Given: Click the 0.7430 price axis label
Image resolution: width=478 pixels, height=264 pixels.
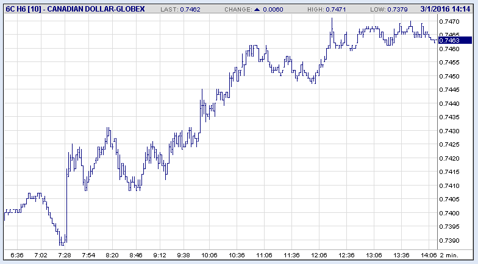Looking at the screenshot, I should point(449,131).
